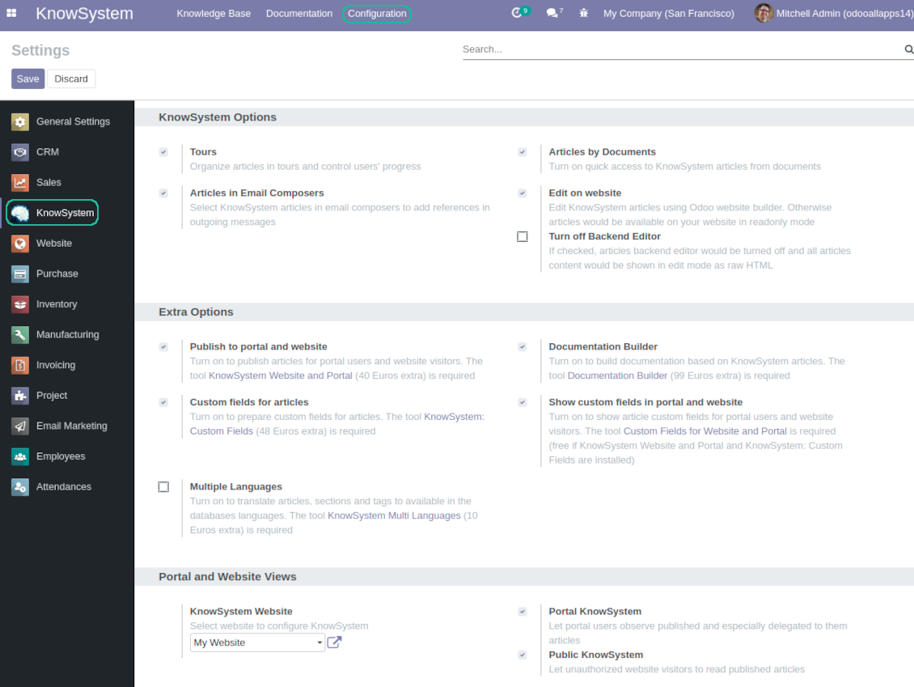Screen dimensions: 914x687
Task: Toggle Articles in Email Composers checkbox
Action: point(163,193)
